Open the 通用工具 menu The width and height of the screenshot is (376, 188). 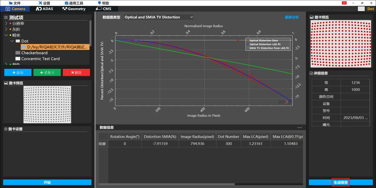(73, 3)
